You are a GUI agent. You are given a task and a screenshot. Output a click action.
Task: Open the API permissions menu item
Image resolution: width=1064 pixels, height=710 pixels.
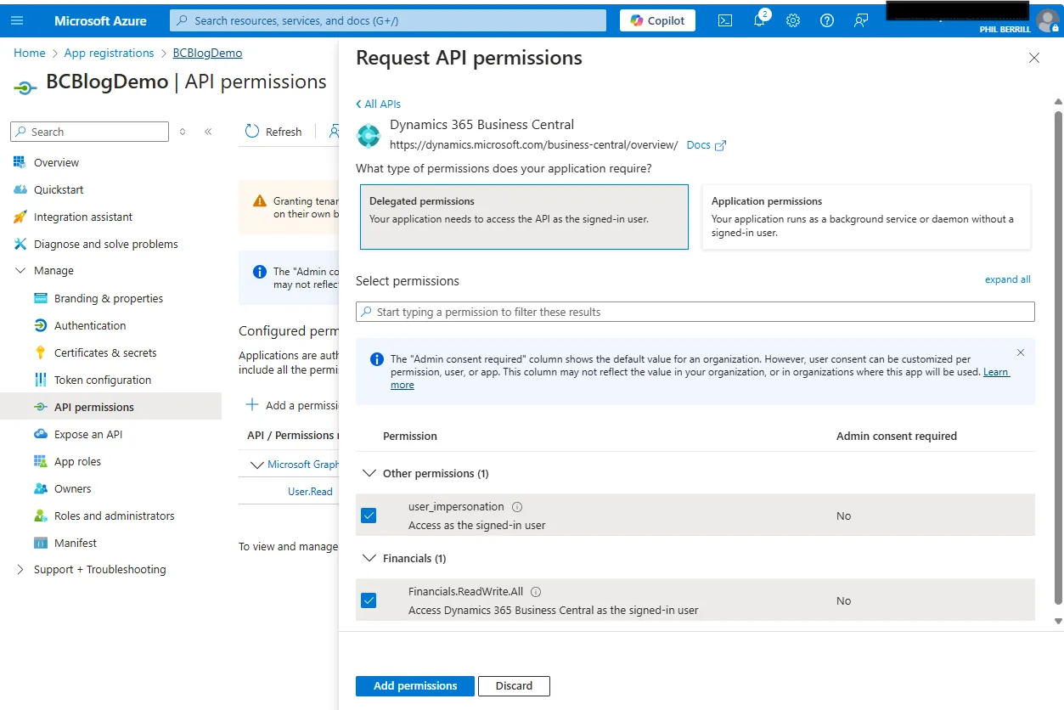tap(110, 407)
